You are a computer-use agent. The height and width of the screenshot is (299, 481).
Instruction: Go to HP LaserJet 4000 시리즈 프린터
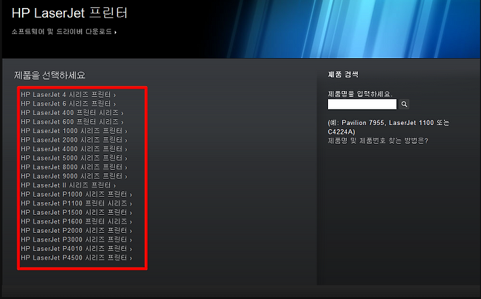coord(74,149)
